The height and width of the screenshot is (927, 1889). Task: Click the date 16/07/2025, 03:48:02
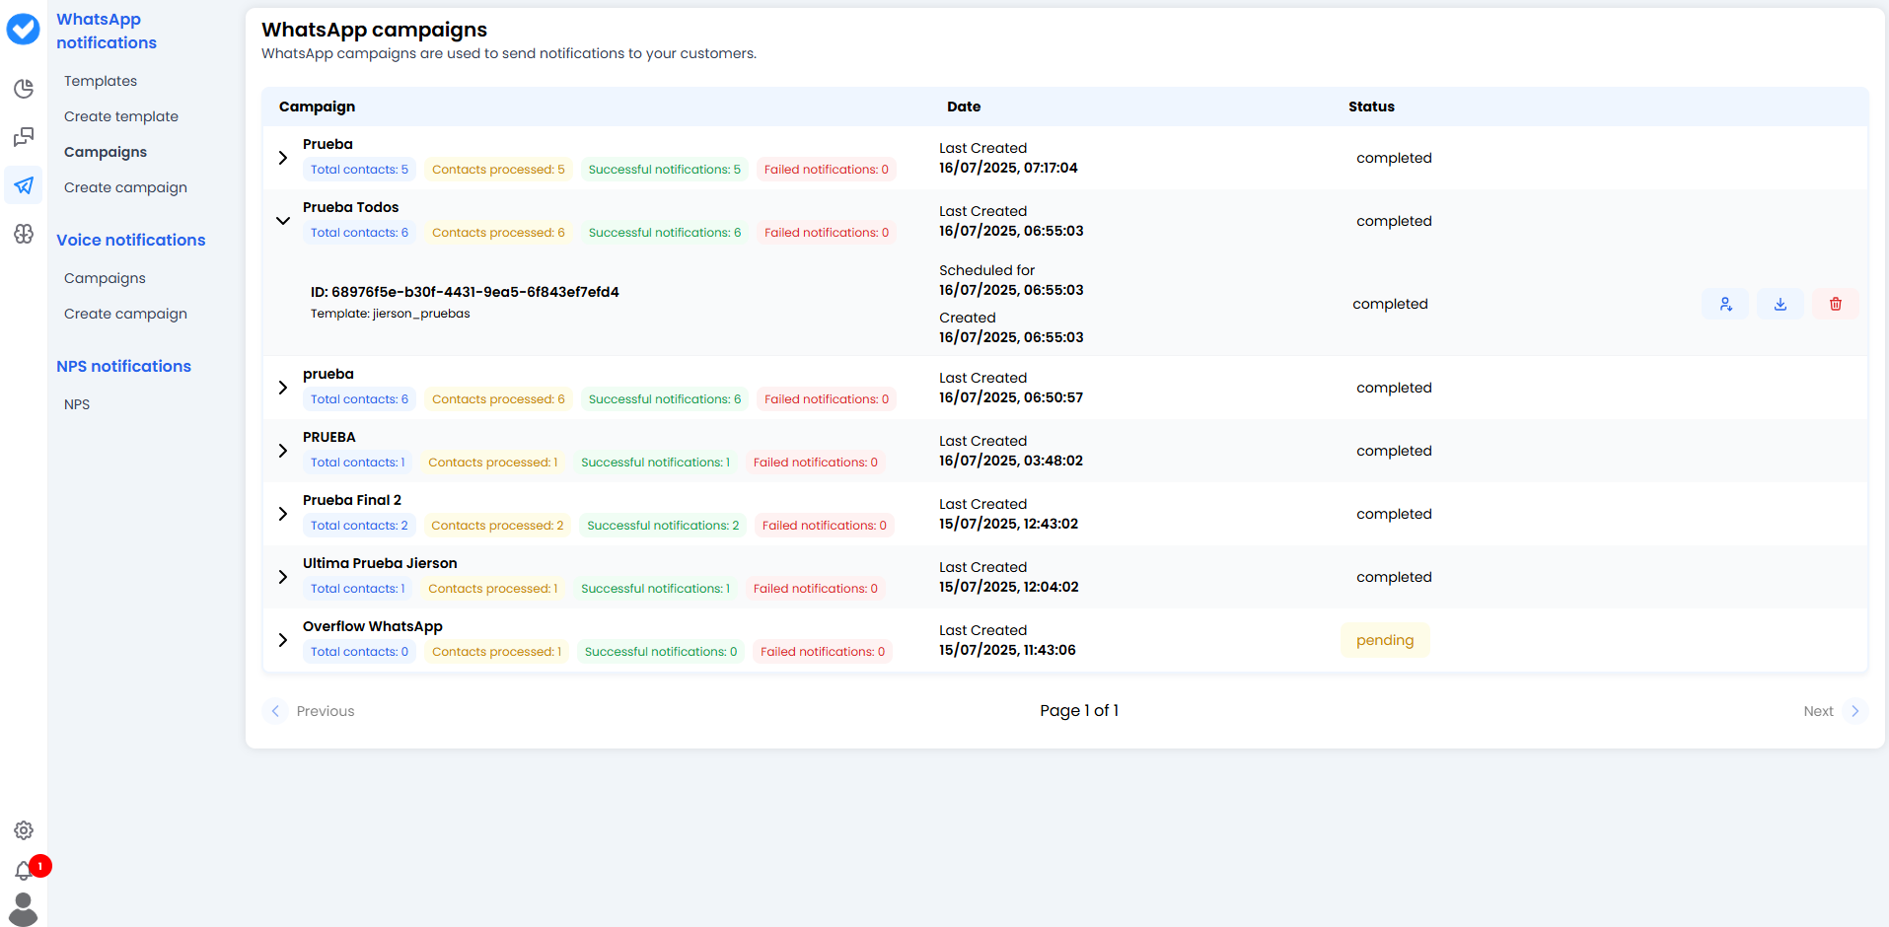click(1011, 461)
